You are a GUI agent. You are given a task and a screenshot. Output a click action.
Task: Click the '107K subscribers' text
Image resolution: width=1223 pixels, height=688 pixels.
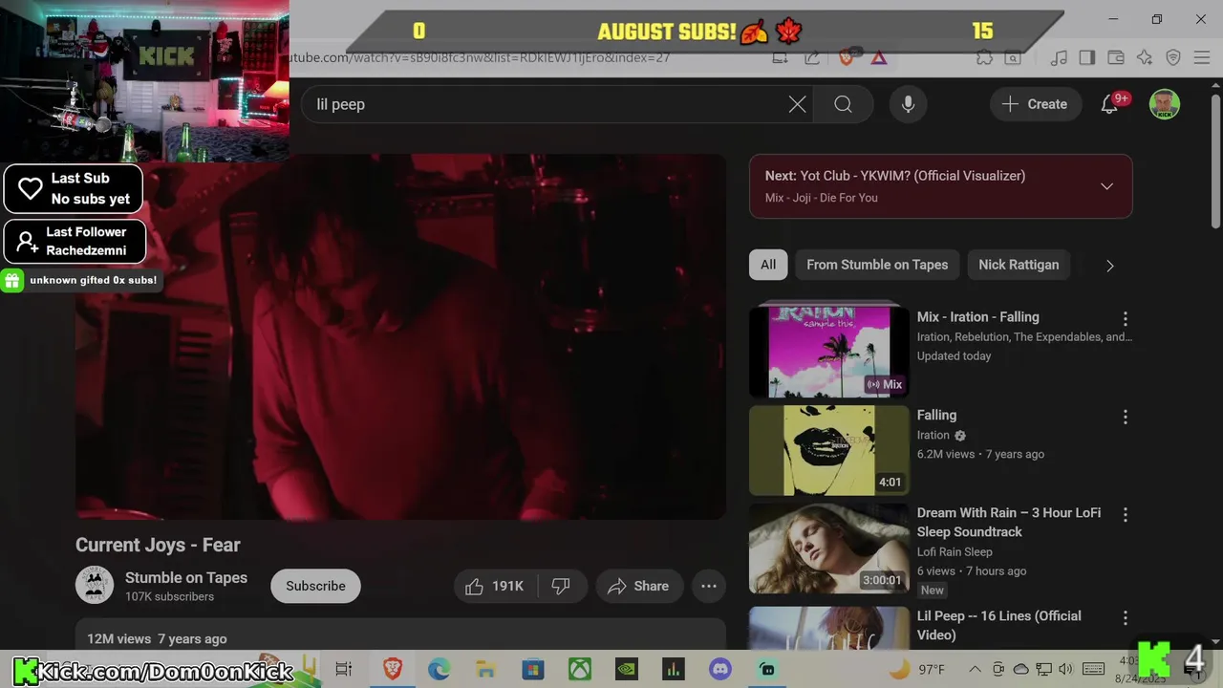point(169,596)
